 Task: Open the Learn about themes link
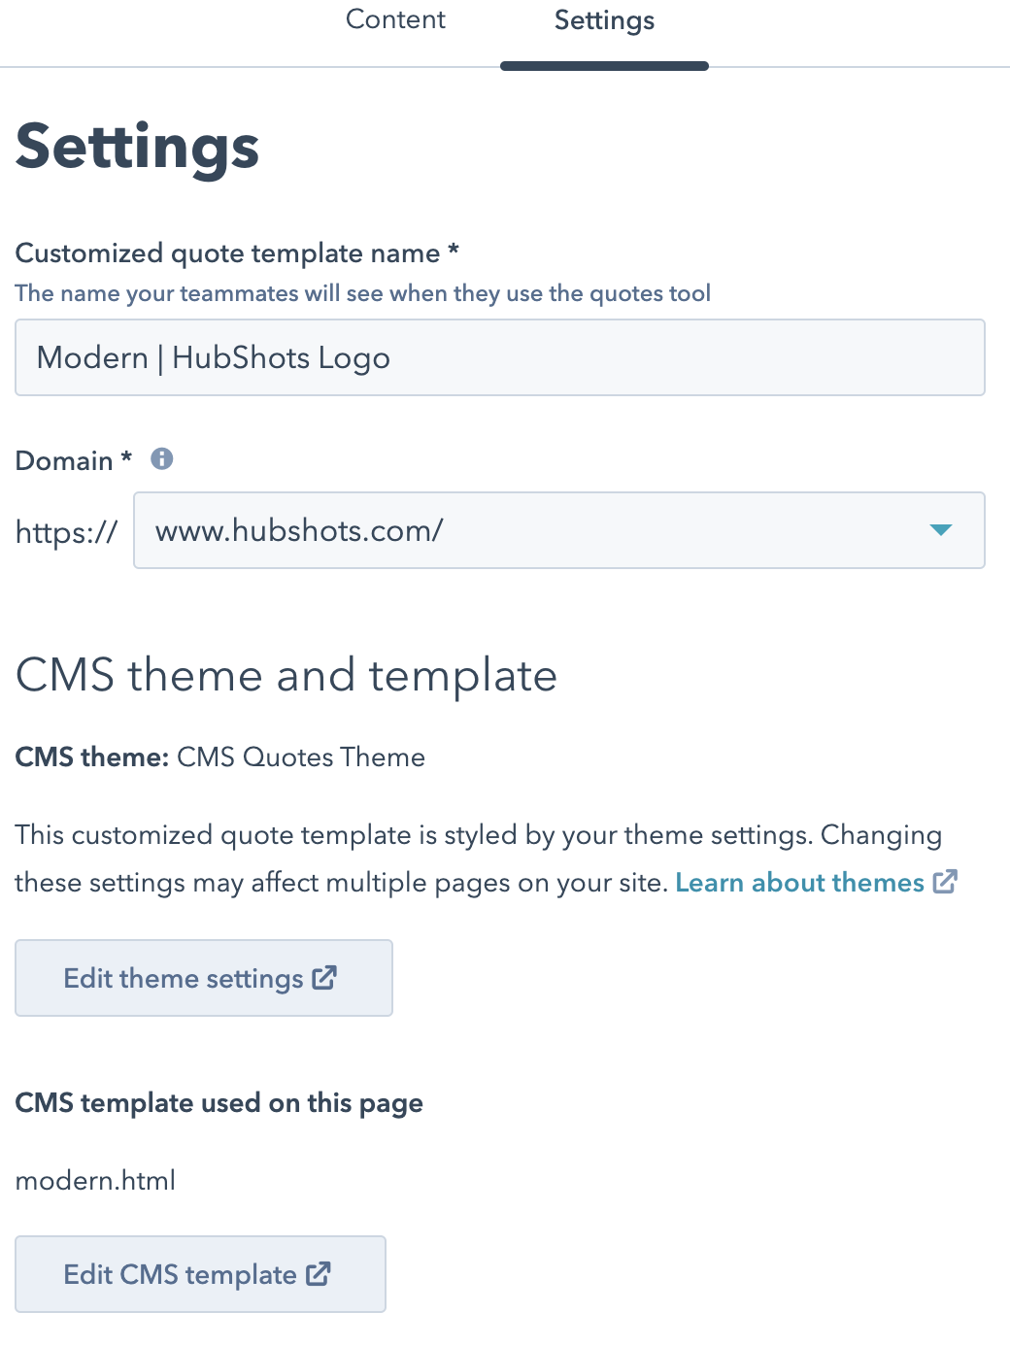point(799,883)
